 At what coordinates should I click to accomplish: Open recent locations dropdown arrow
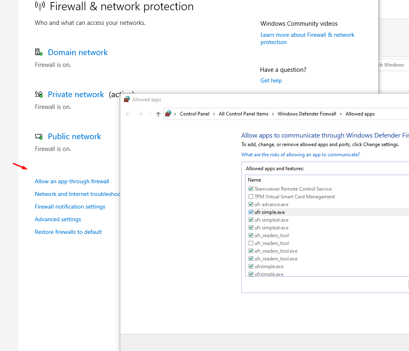click(x=150, y=114)
